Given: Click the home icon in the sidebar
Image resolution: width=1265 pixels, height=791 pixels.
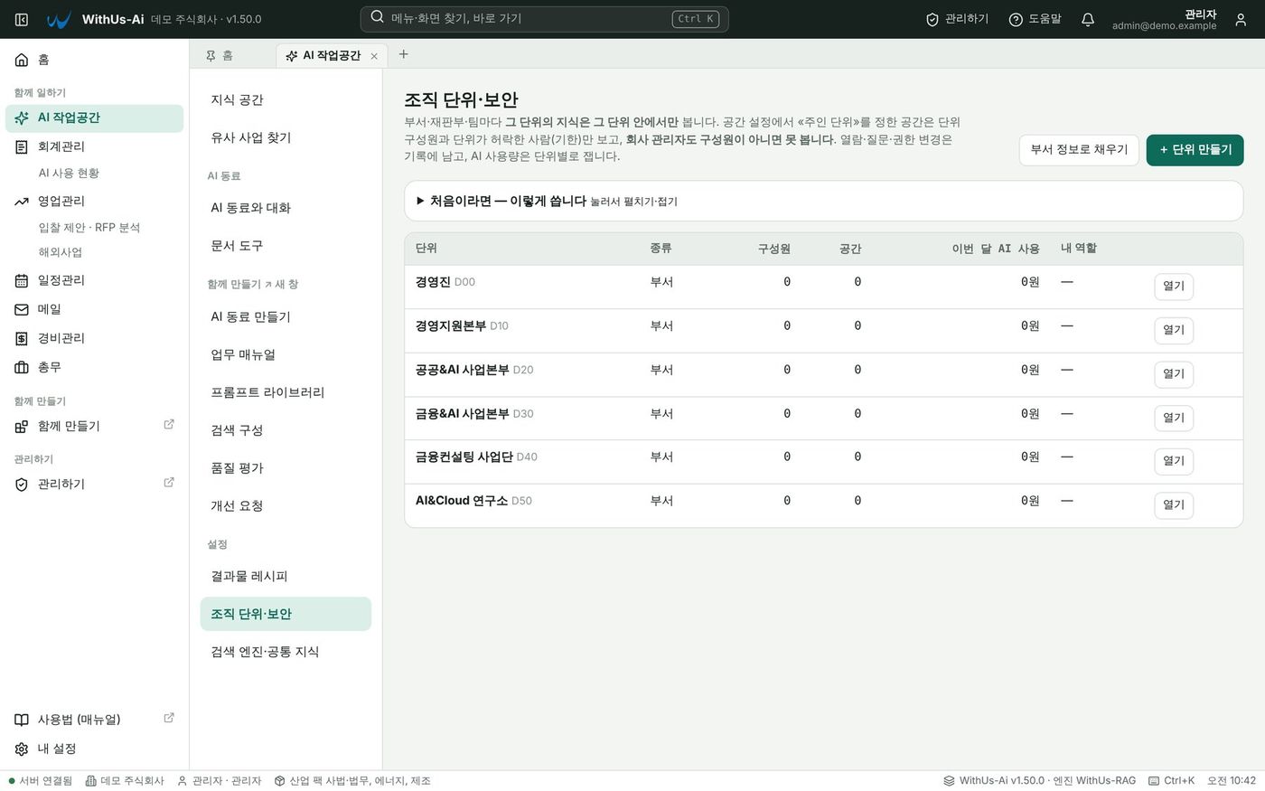Looking at the screenshot, I should point(22,60).
